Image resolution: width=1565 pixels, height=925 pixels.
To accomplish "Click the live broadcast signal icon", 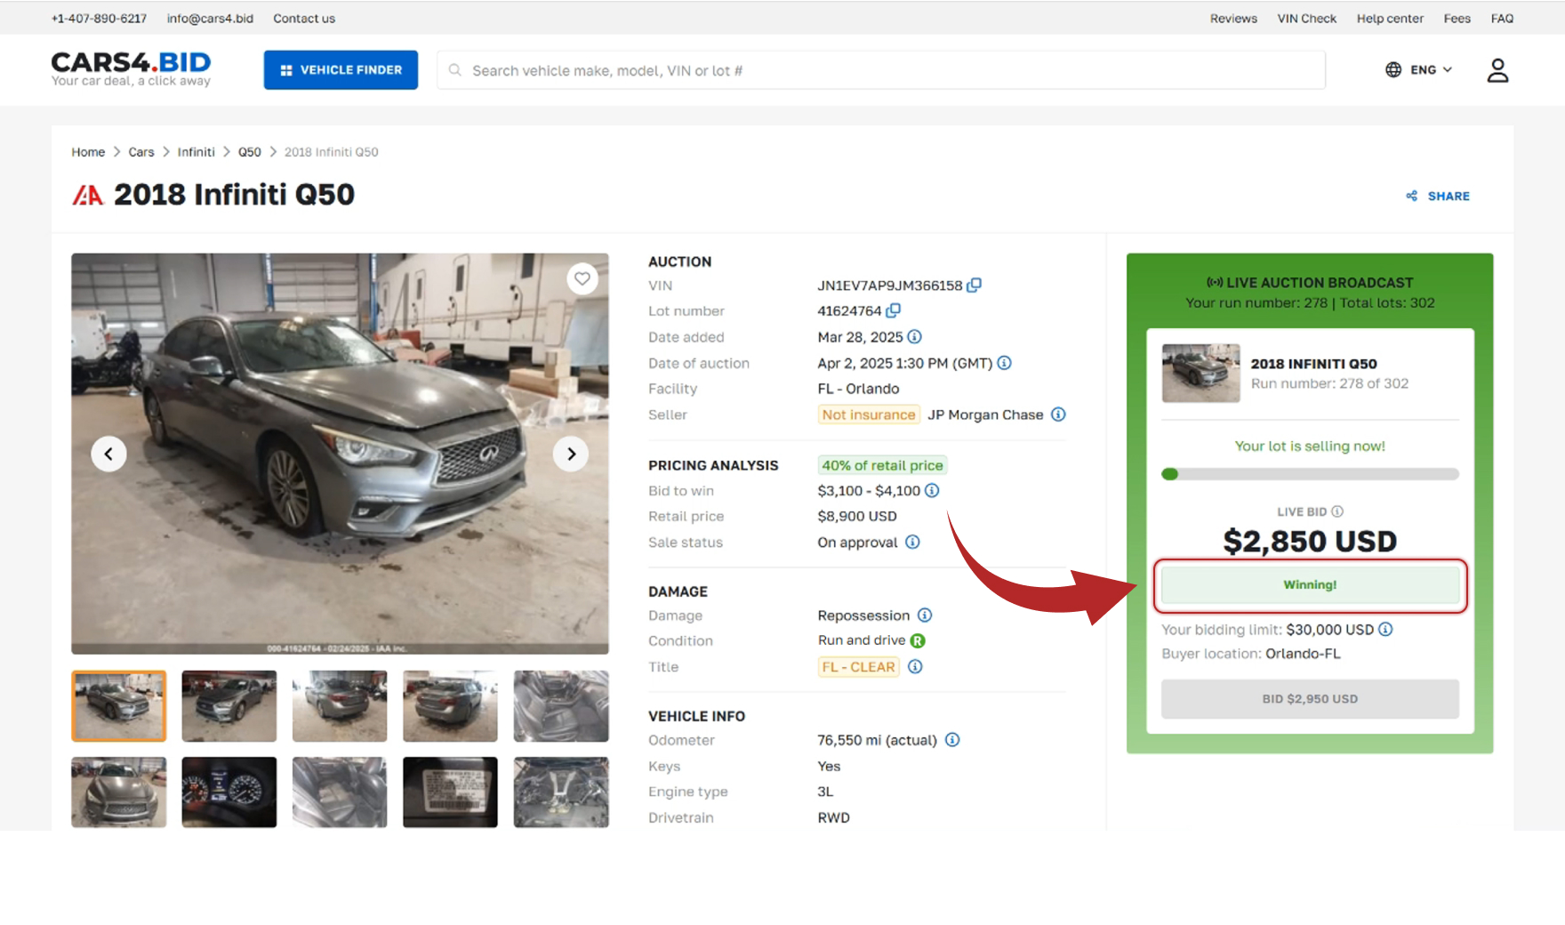I will 1214,283.
